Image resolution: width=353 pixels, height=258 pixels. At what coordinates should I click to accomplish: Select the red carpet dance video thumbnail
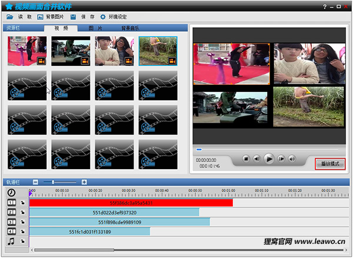27,51
